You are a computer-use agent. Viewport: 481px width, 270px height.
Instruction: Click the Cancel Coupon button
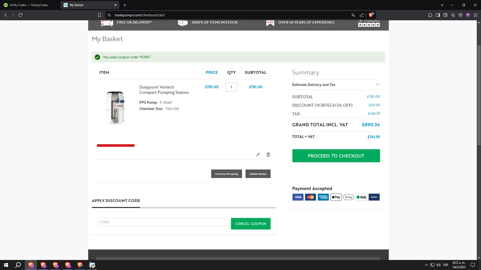(250, 224)
